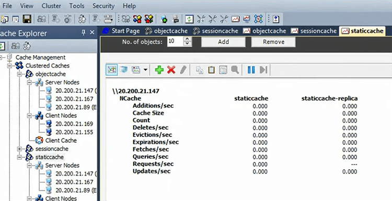392x201 pixels.
Task: Click the \\20.200.21.147 server heading
Action: point(136,91)
